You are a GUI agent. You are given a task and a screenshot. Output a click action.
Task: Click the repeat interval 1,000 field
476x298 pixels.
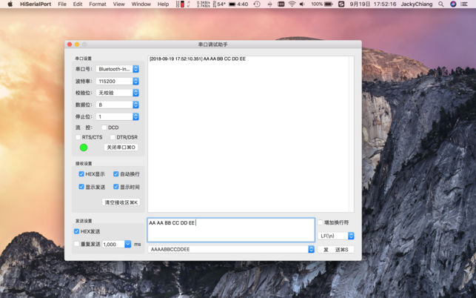[x=113, y=244]
